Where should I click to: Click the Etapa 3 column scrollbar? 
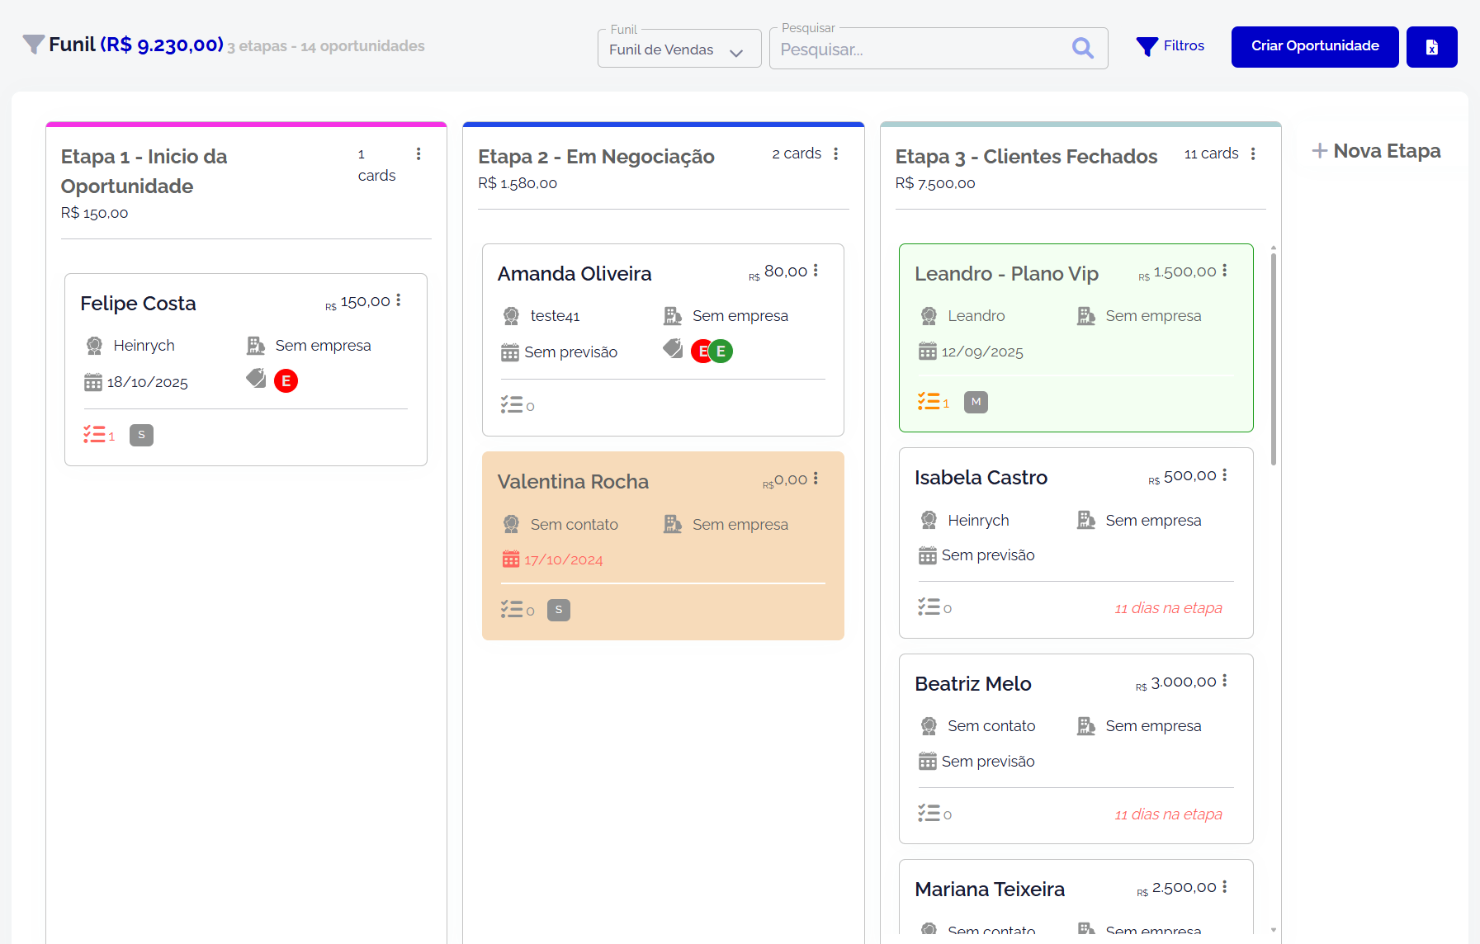(1274, 359)
